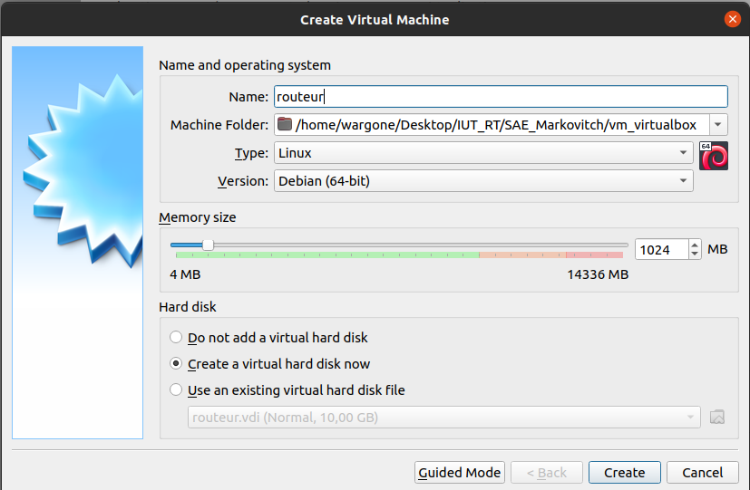This screenshot has width=750, height=490.
Task: Choose "Create a virtual hard disk now"
Action: tap(176, 364)
